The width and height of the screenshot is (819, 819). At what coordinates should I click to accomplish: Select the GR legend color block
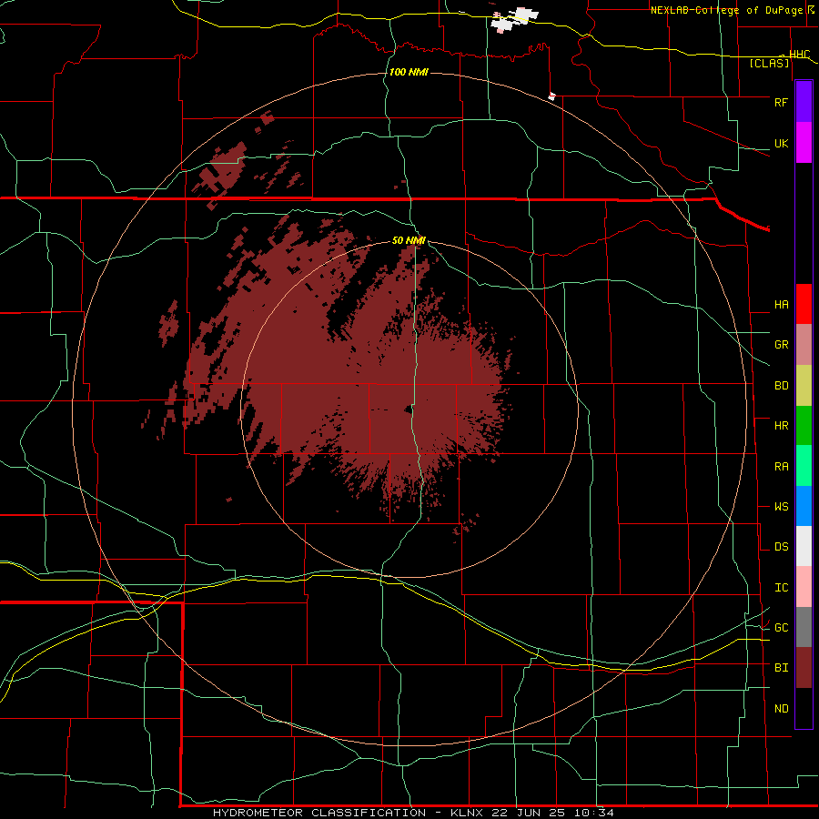(804, 344)
